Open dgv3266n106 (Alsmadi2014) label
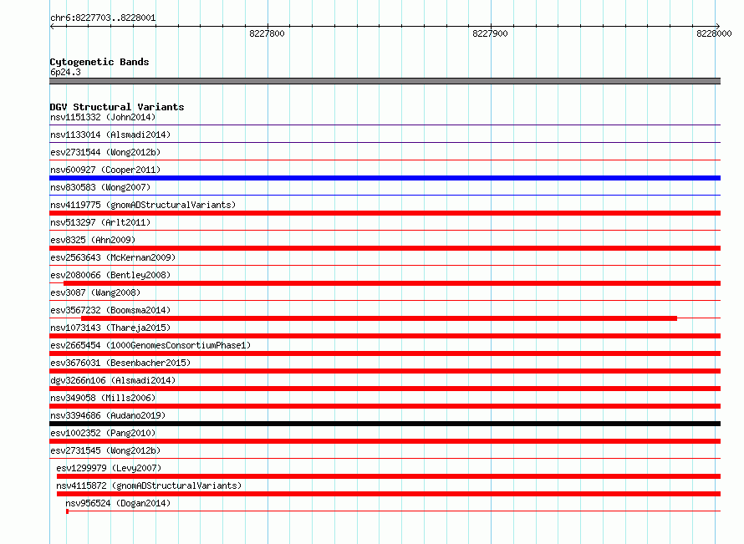 pyautogui.click(x=113, y=380)
